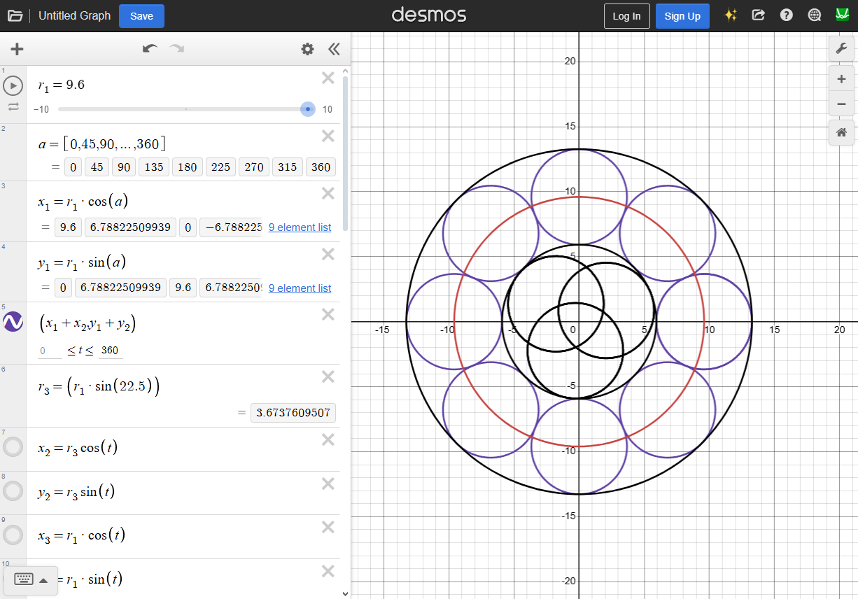Click the expression list scrollbar

pos(344,154)
